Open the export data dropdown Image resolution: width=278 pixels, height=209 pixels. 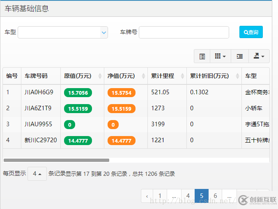(259, 56)
